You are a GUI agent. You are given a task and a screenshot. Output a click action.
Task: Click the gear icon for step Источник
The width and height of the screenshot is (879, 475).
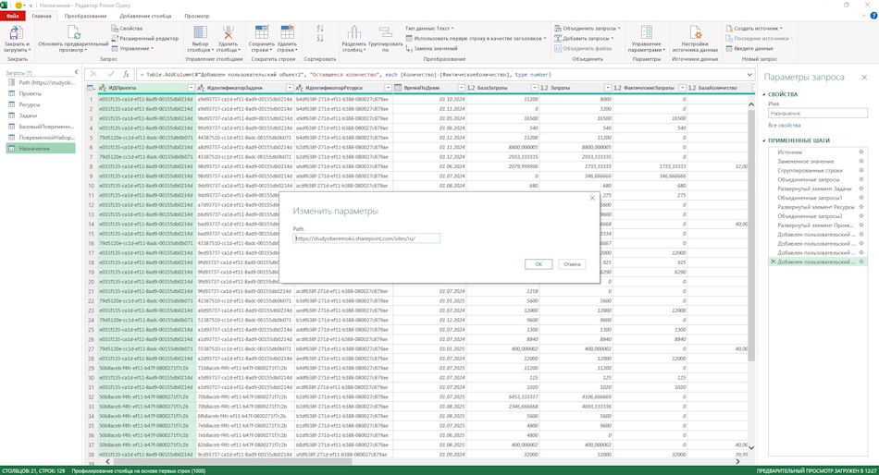[861, 152]
